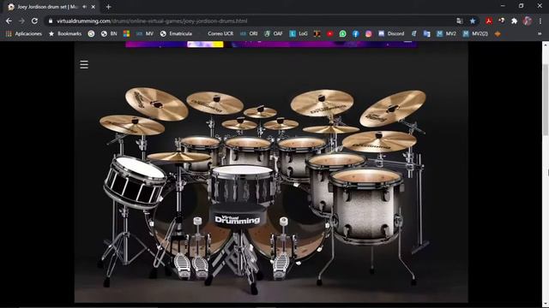Open the Discord bookmark
The width and height of the screenshot is (549, 308).
point(391,33)
